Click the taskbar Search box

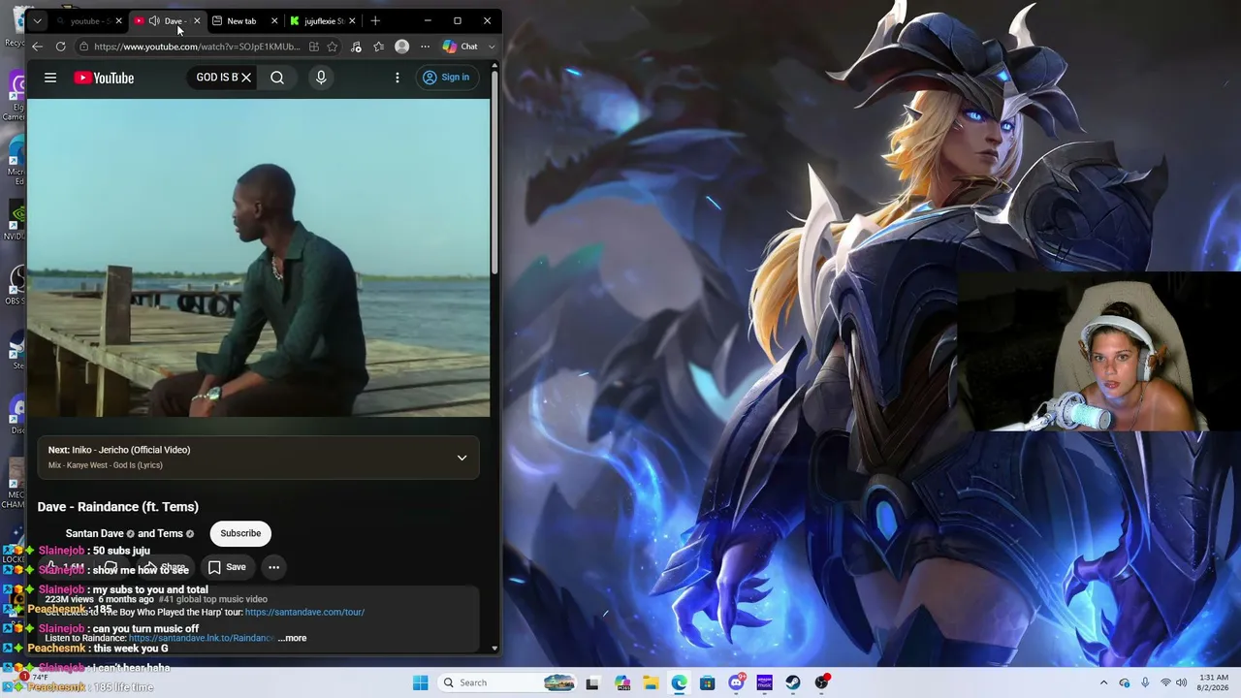[507, 682]
